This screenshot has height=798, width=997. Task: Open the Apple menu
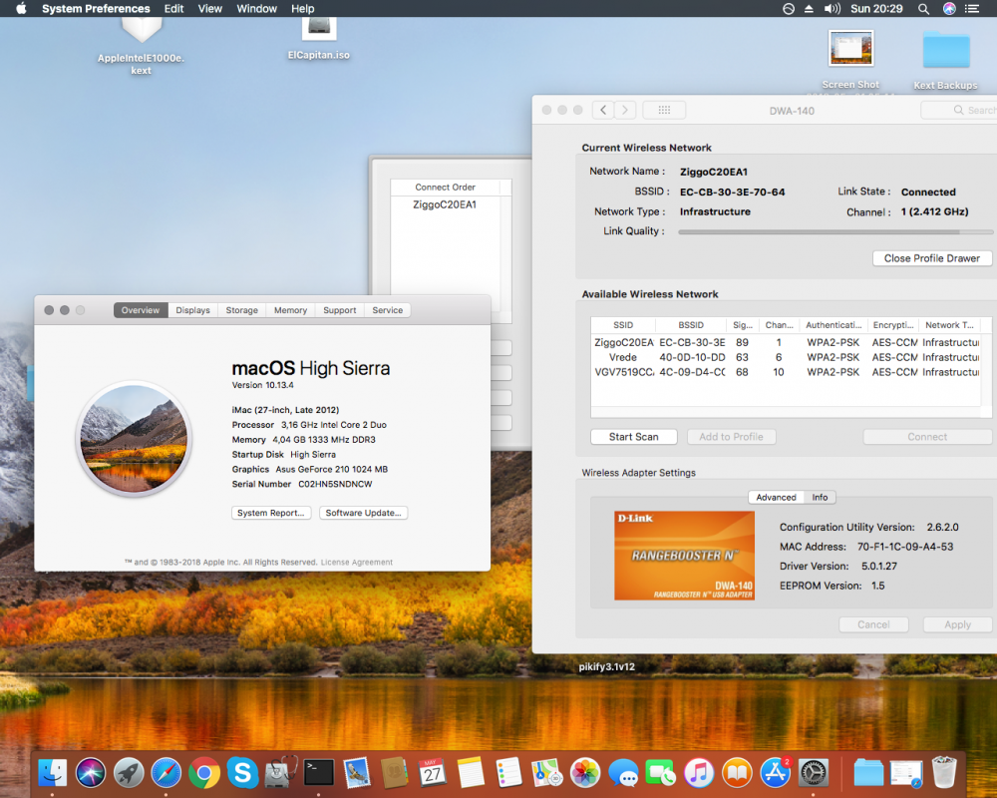[21, 8]
